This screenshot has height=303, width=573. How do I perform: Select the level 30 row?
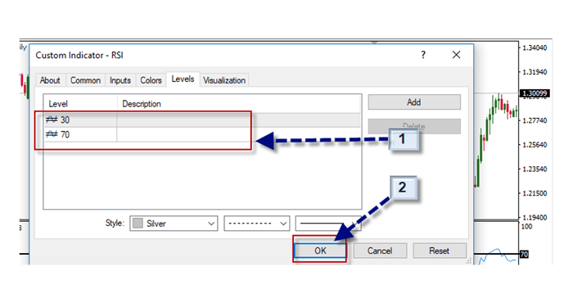point(202,120)
